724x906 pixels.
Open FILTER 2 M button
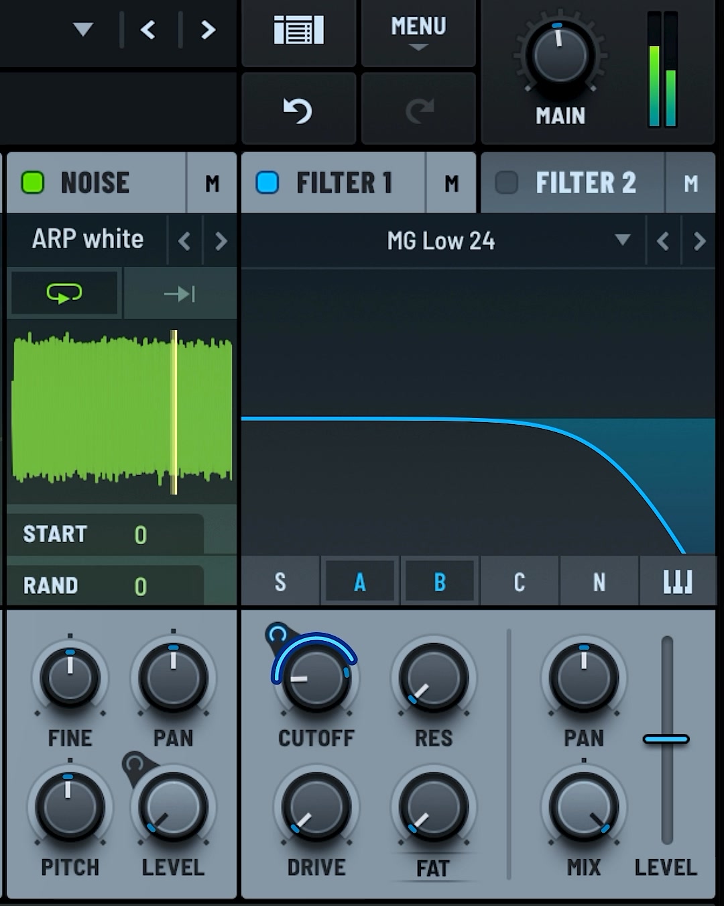point(690,183)
